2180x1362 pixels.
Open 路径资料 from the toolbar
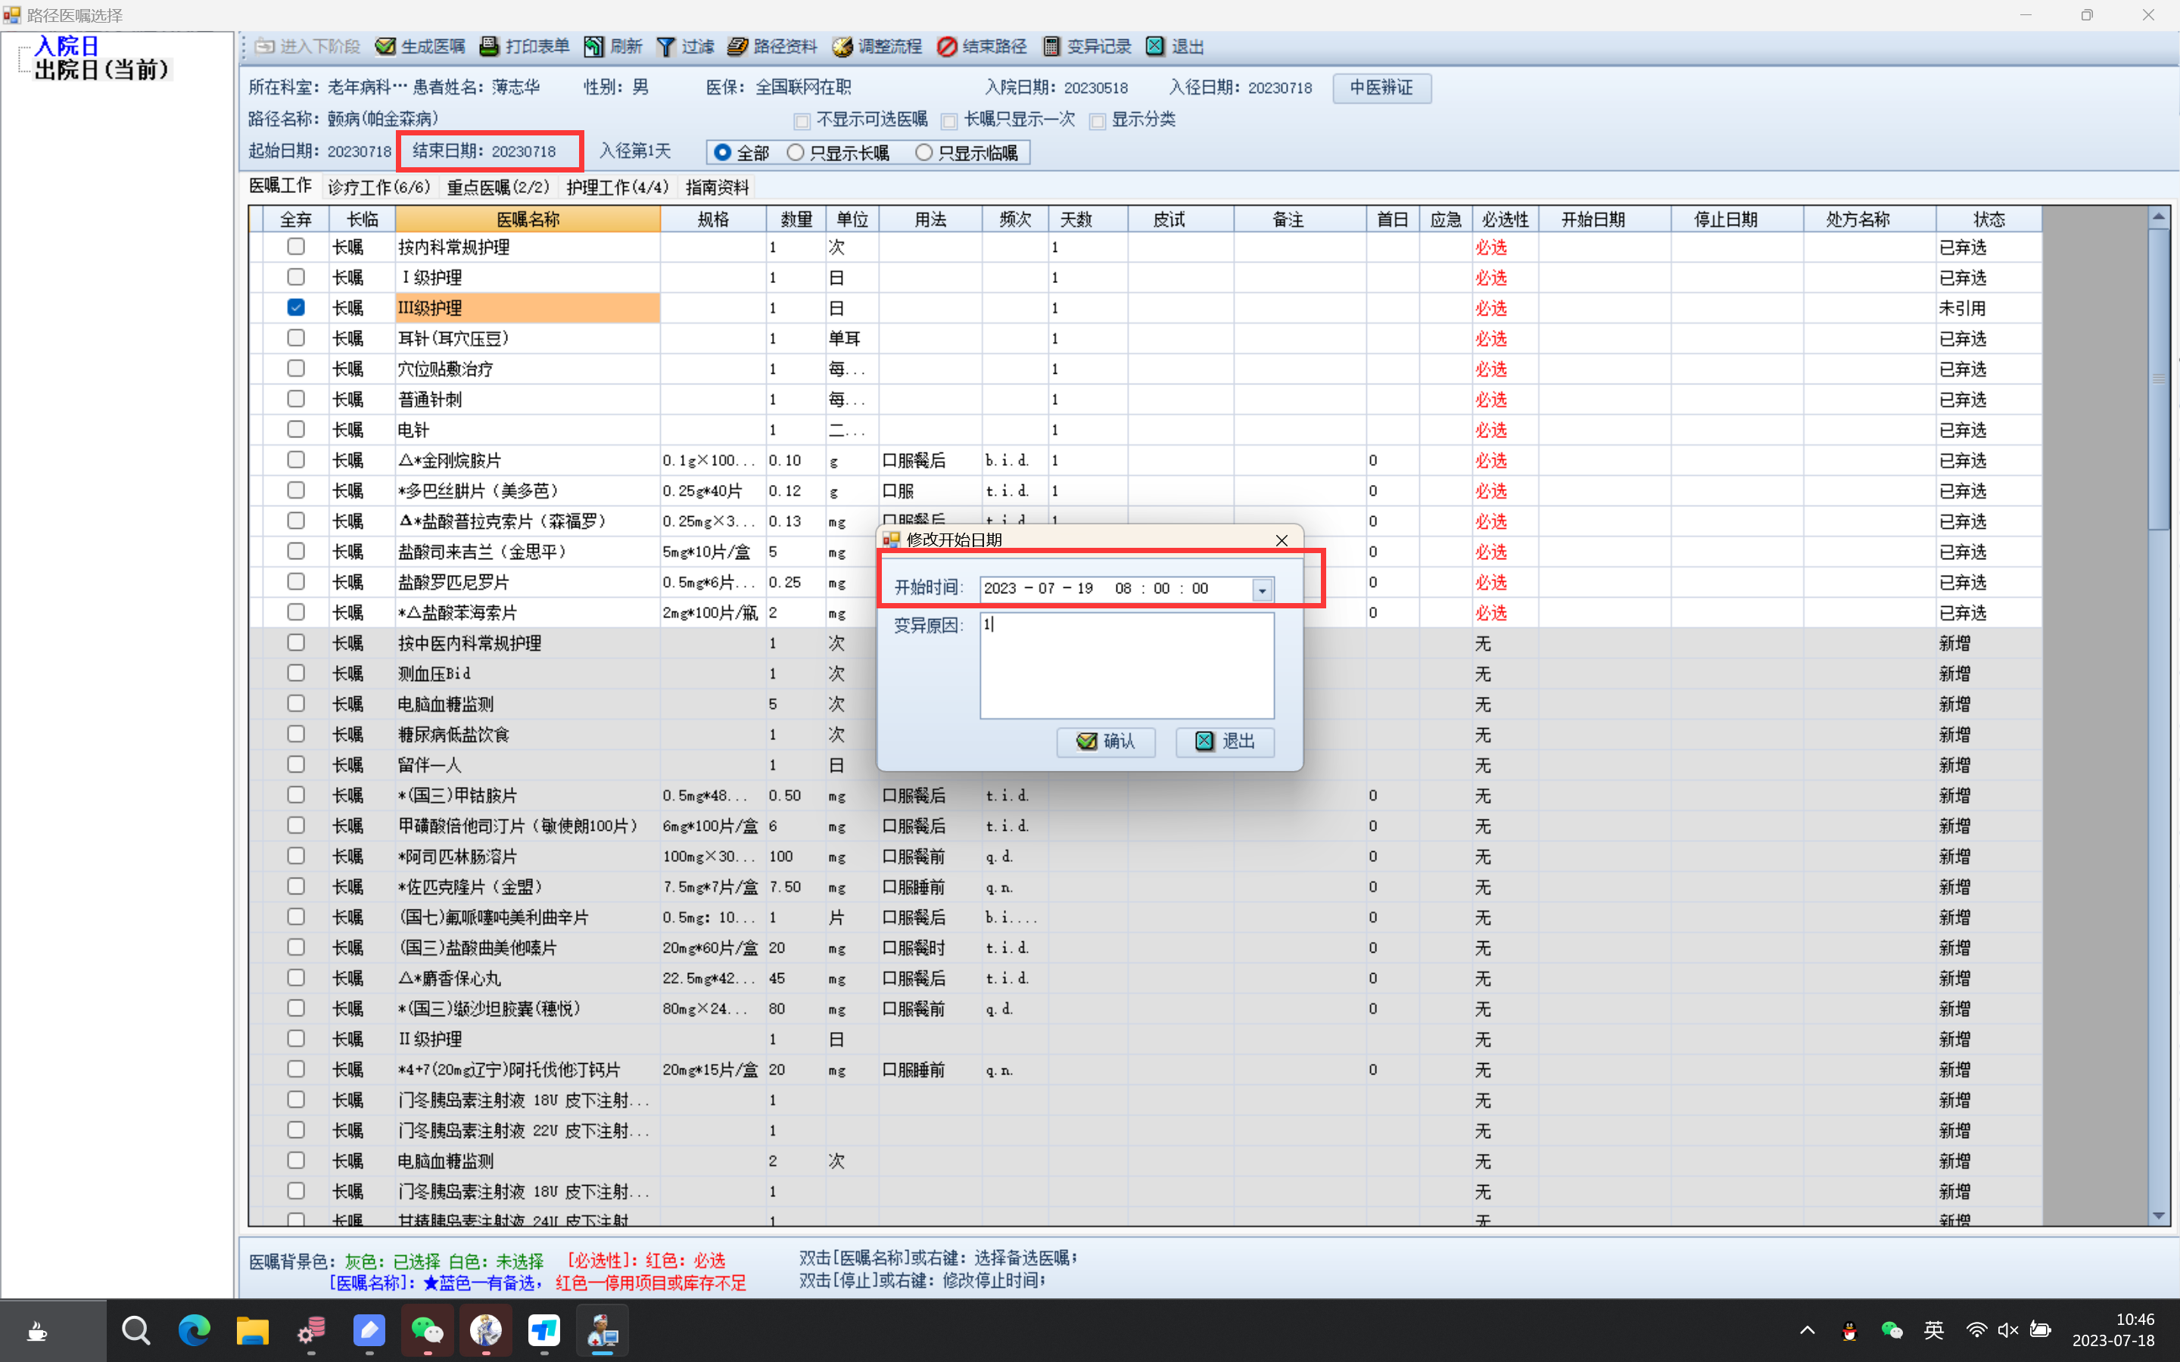coord(738,47)
